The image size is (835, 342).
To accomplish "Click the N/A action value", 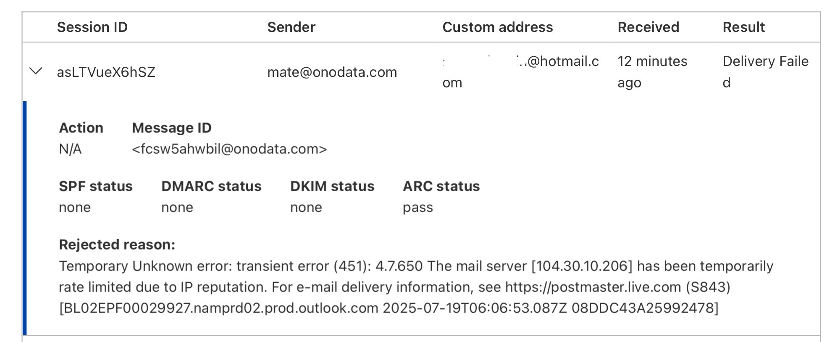I will coord(70,149).
